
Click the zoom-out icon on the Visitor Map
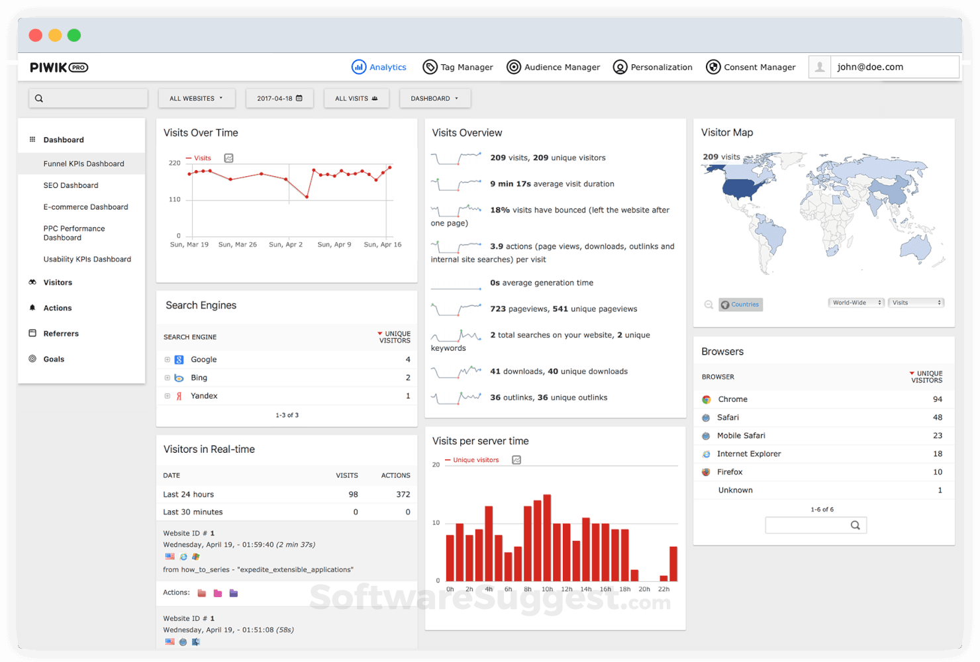point(709,304)
